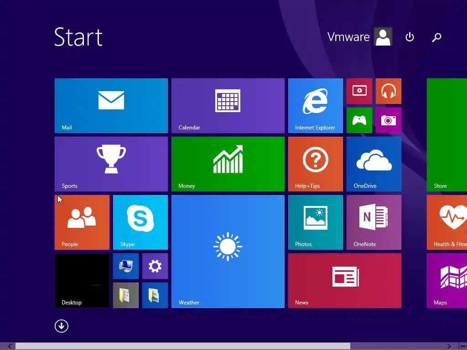This screenshot has width=467, height=350.
Task: Open the News tile
Action: (345, 281)
